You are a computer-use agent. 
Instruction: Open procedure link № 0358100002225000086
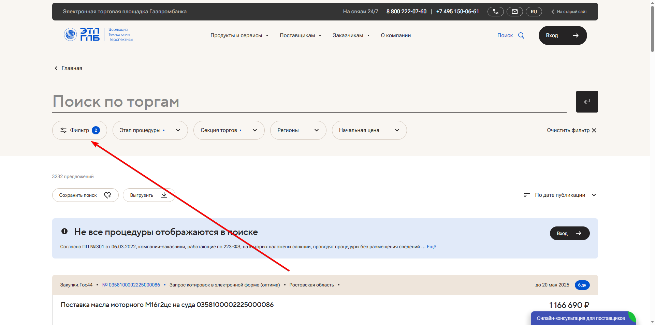[131, 285]
